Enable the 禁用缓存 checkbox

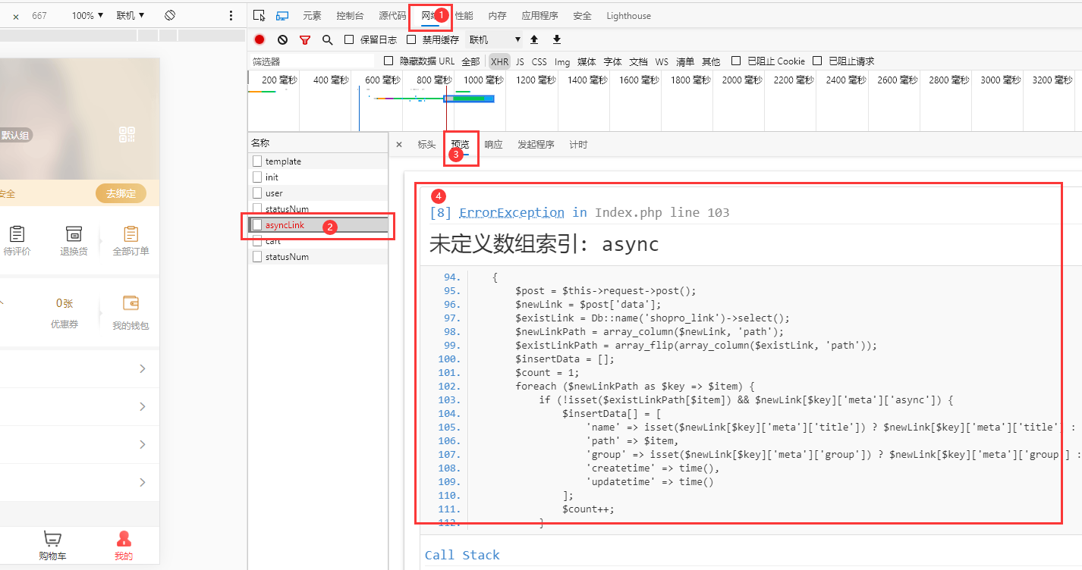(x=411, y=39)
